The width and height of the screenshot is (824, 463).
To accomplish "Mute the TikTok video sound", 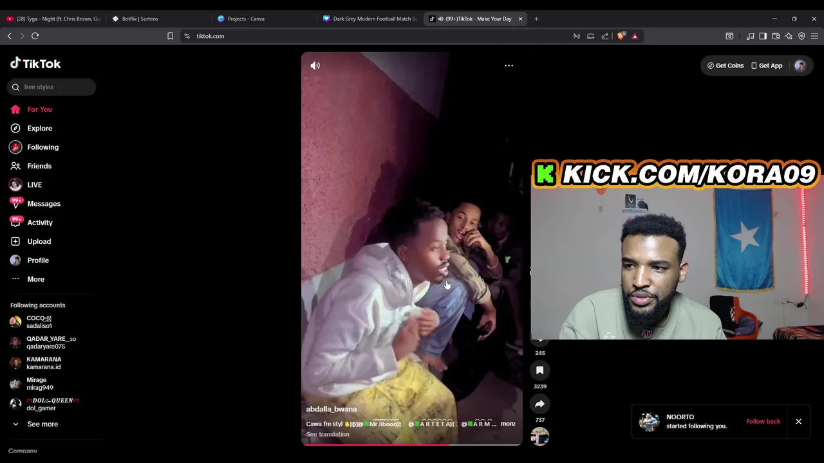I will pyautogui.click(x=315, y=66).
